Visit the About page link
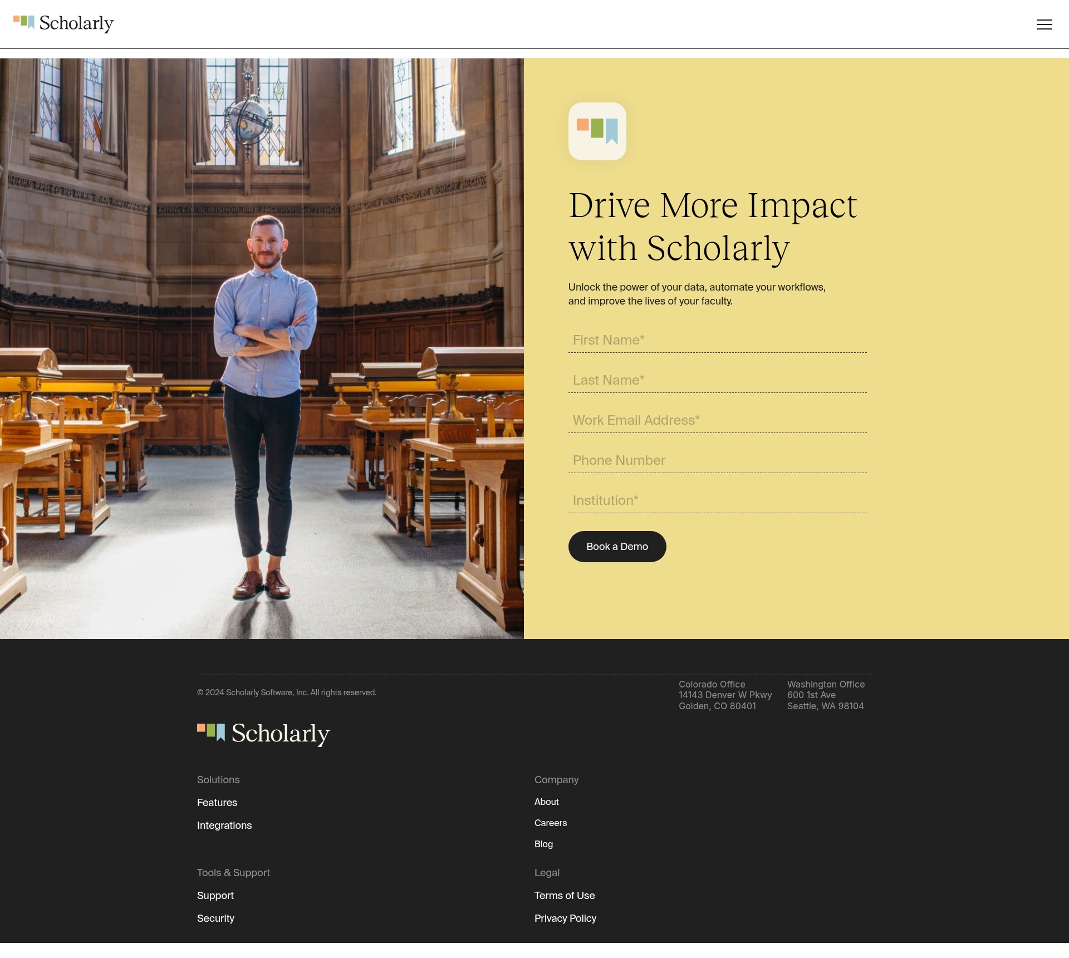Screen dimensions: 1069x958 (546, 802)
